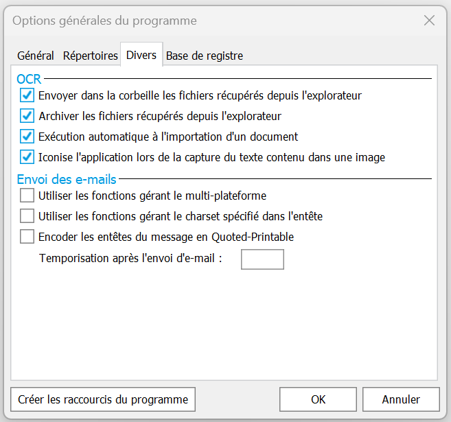Select the Divers tab
The height and width of the screenshot is (422, 451).
(141, 55)
